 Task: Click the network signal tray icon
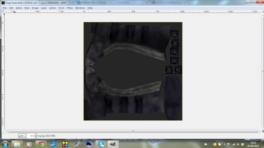tap(233, 144)
